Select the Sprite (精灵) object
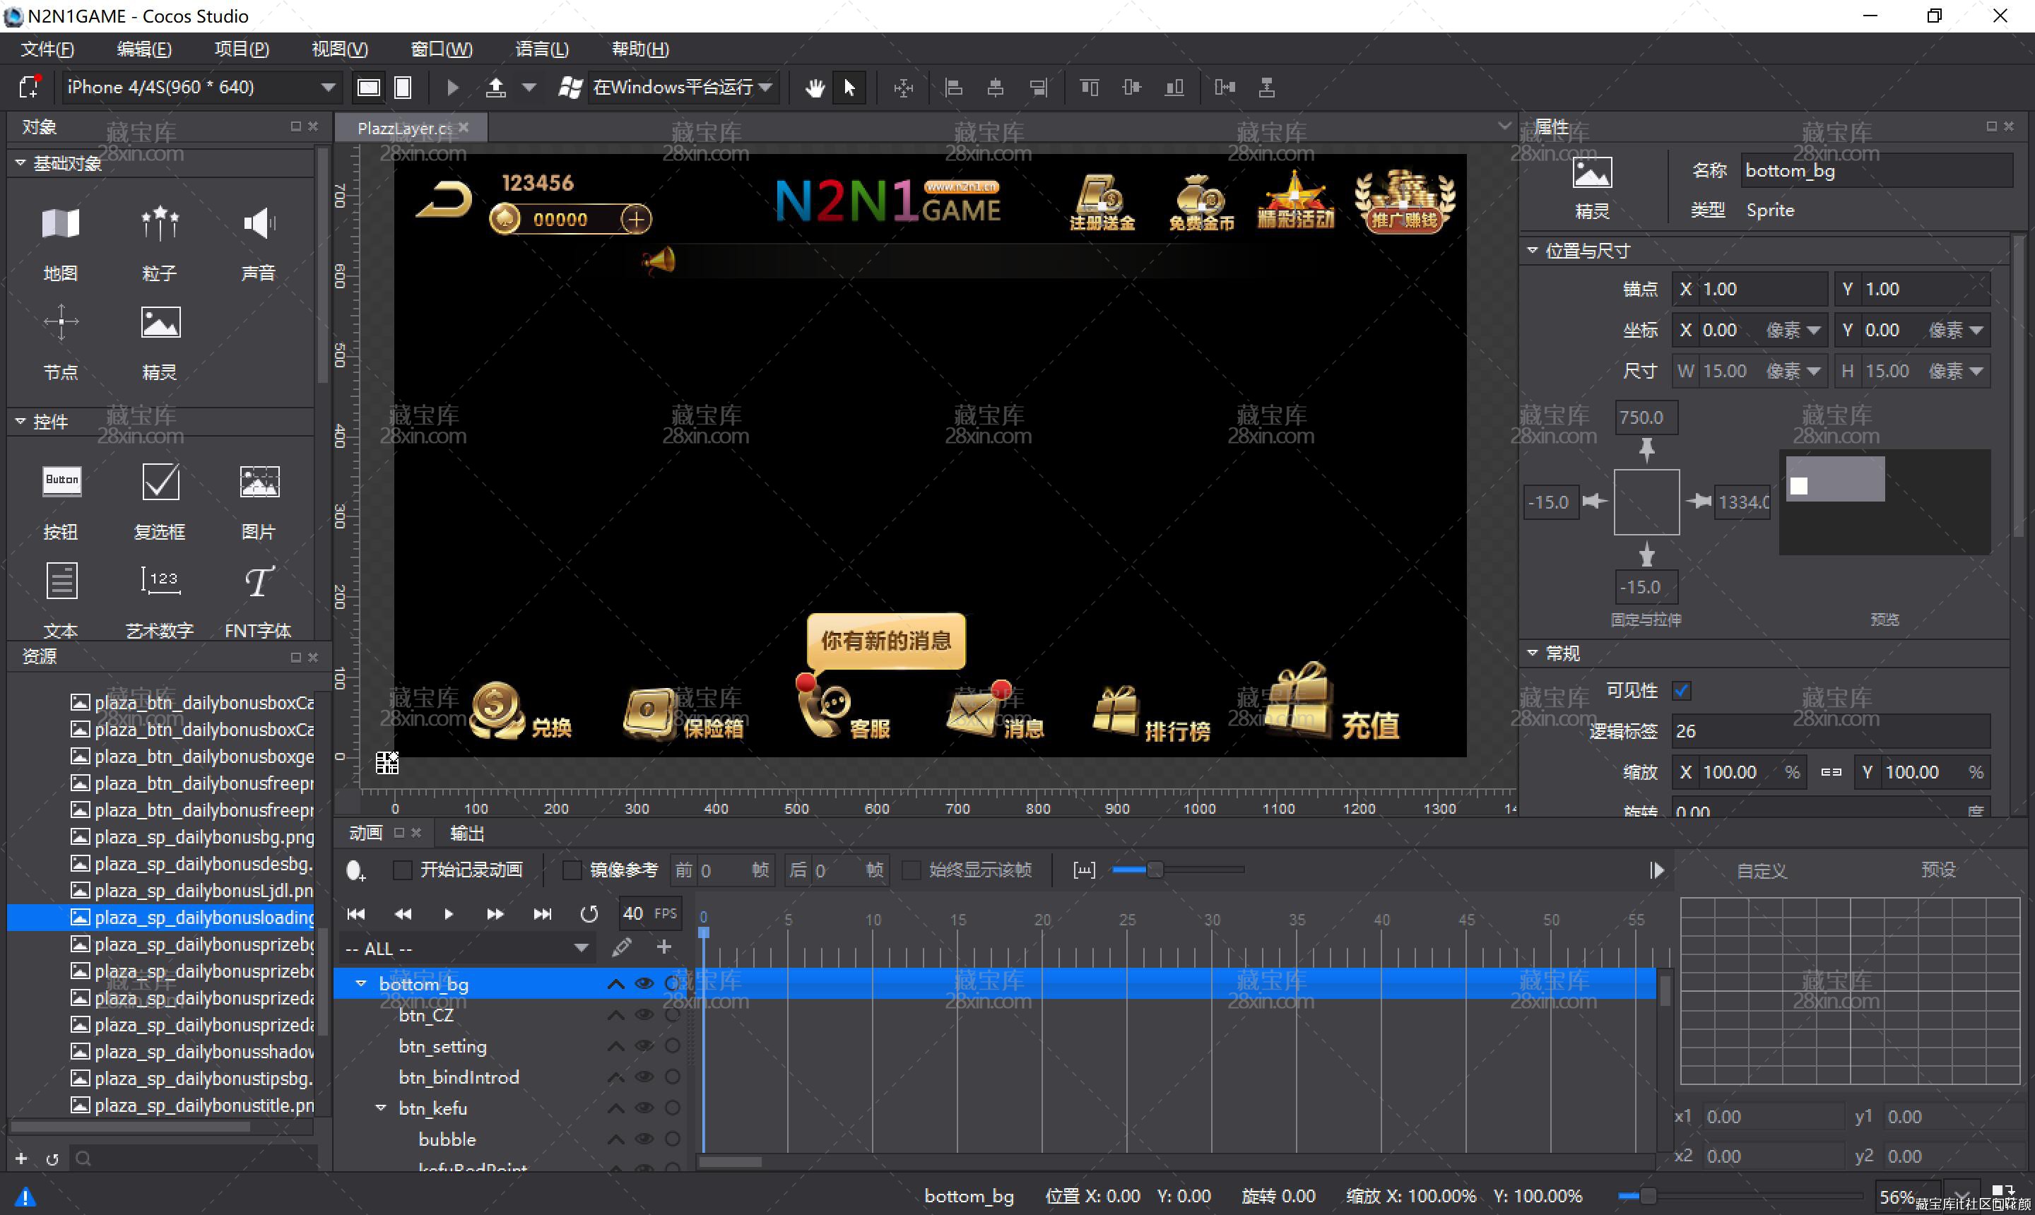Screen dimensions: 2035x1215 (160, 341)
